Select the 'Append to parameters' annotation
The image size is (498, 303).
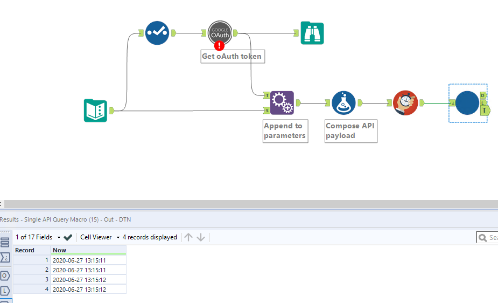coord(285,131)
